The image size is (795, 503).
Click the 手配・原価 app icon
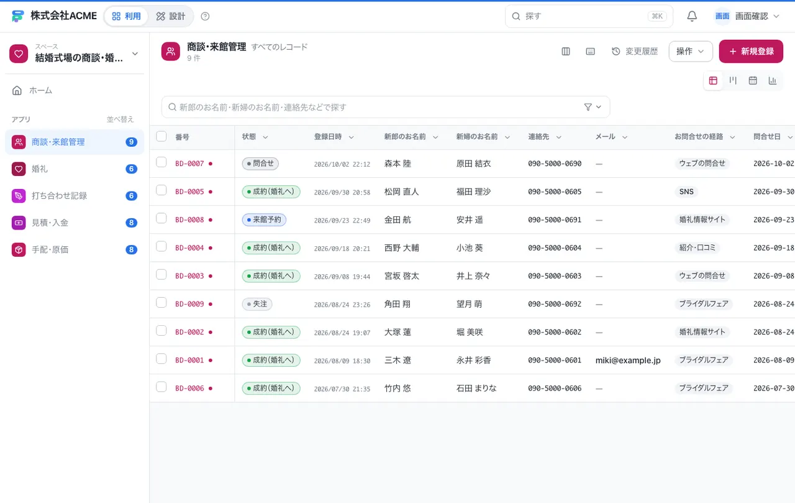[19, 249]
